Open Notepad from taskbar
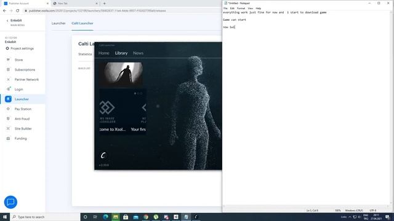394x221 pixels. click(186, 217)
